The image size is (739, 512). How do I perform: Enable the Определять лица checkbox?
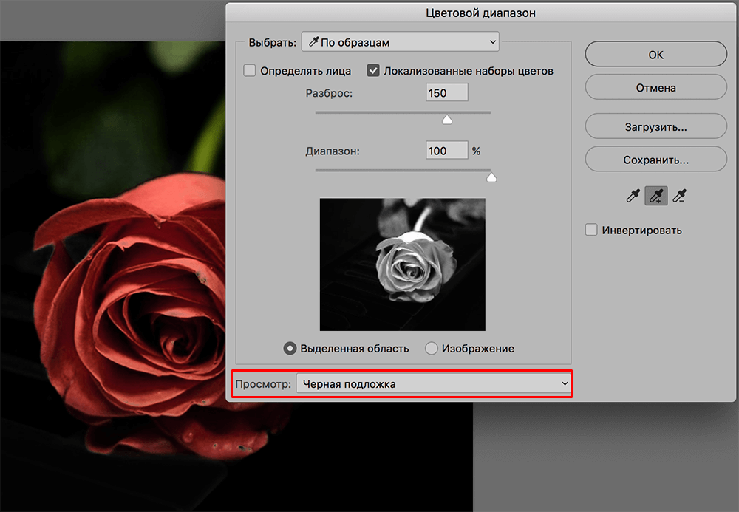pos(250,71)
